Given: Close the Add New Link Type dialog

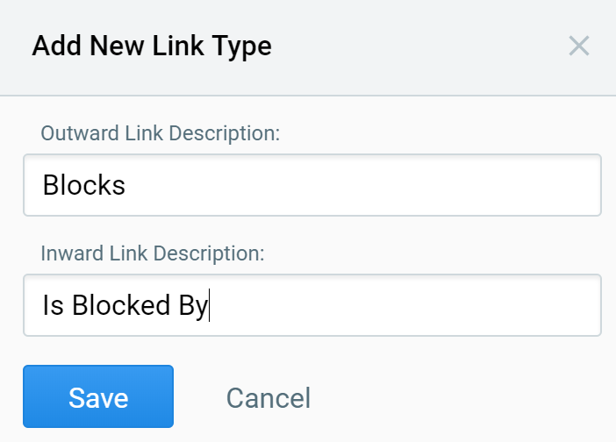Looking at the screenshot, I should [578, 46].
